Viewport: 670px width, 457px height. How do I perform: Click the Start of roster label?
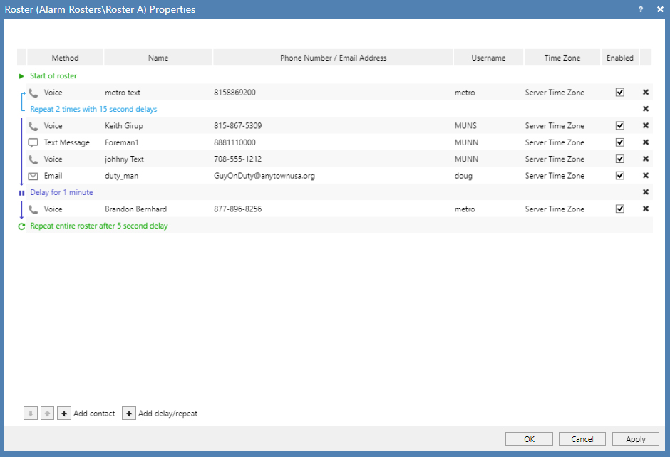53,75
